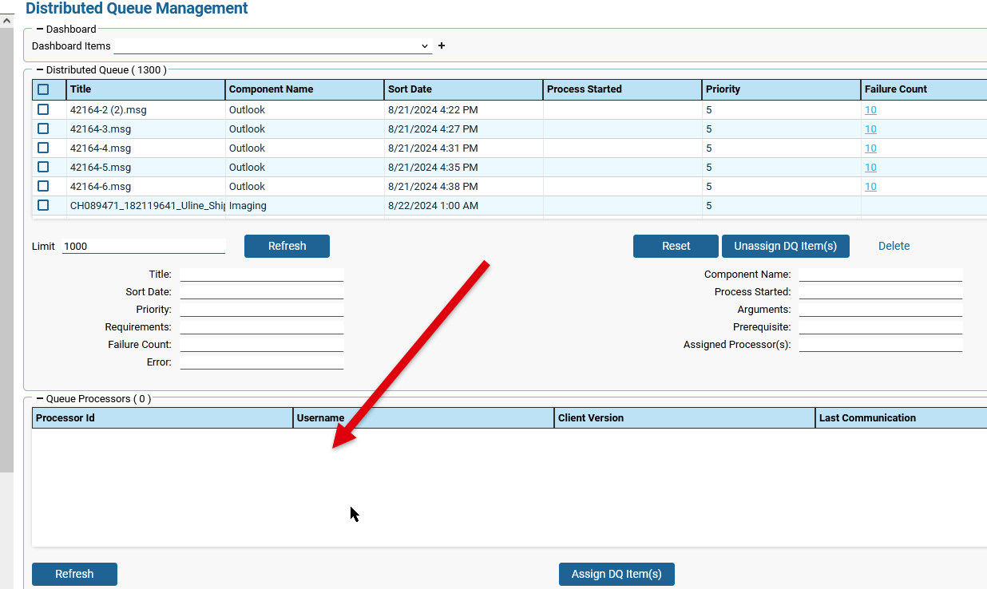Focus the Component Name detail field
The height and width of the screenshot is (589, 987).
click(881, 274)
